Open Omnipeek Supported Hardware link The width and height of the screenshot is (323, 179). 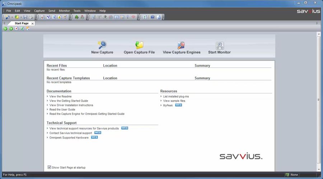(69, 138)
